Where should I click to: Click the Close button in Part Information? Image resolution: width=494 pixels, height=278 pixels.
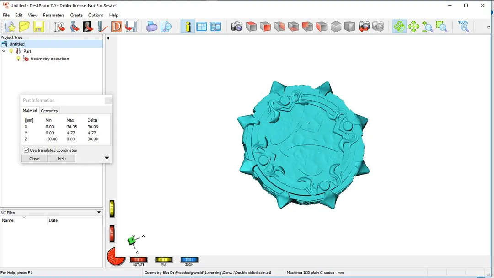[x=34, y=158]
